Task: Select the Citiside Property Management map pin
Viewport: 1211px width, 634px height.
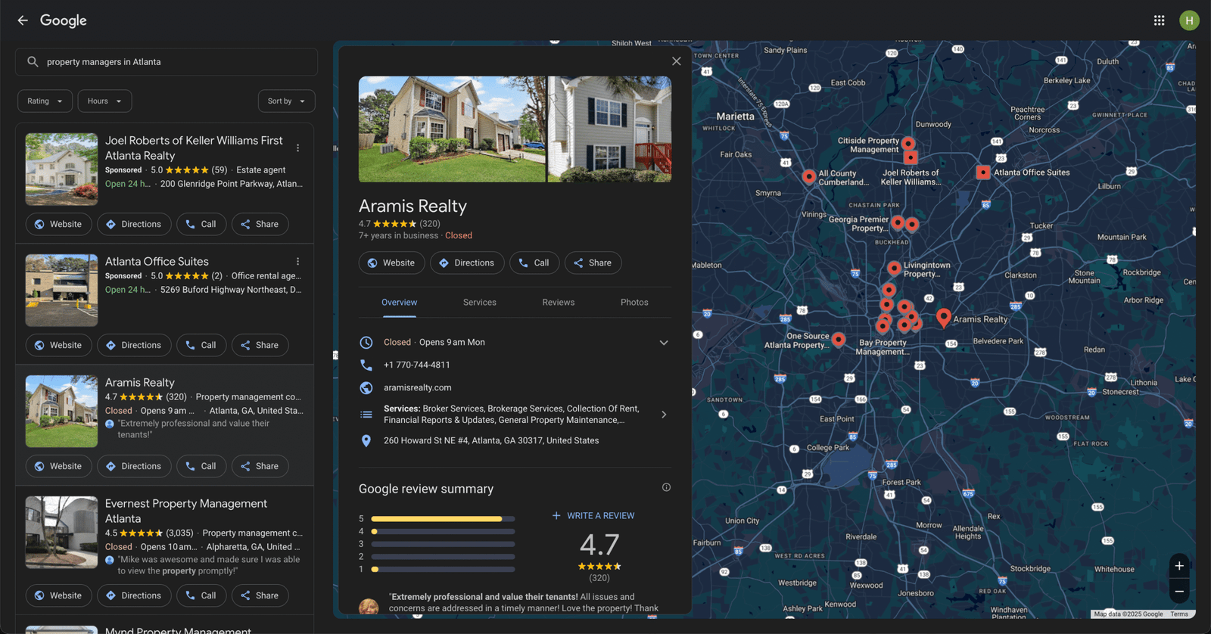Action: click(x=908, y=143)
